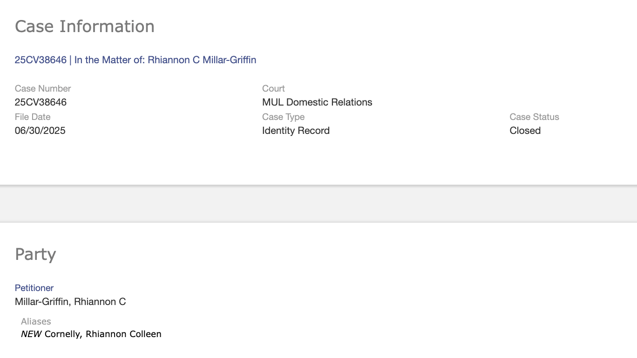Viewport: 637px width, 358px height.
Task: Click the Court field label
Action: (273, 88)
